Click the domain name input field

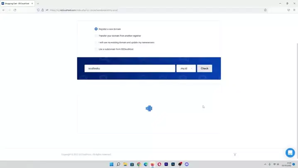click(x=130, y=68)
